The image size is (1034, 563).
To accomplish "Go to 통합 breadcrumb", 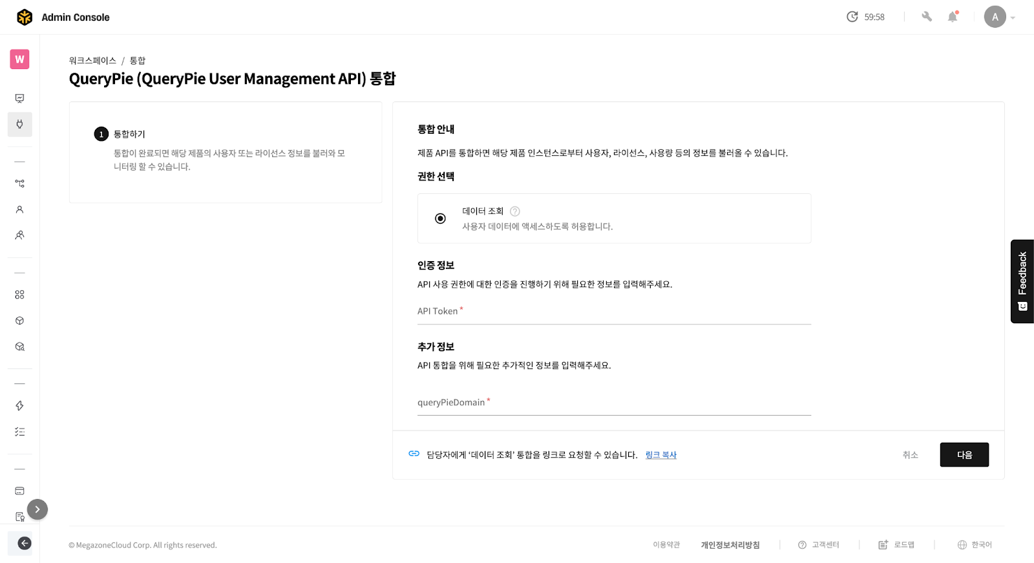I will pyautogui.click(x=138, y=61).
